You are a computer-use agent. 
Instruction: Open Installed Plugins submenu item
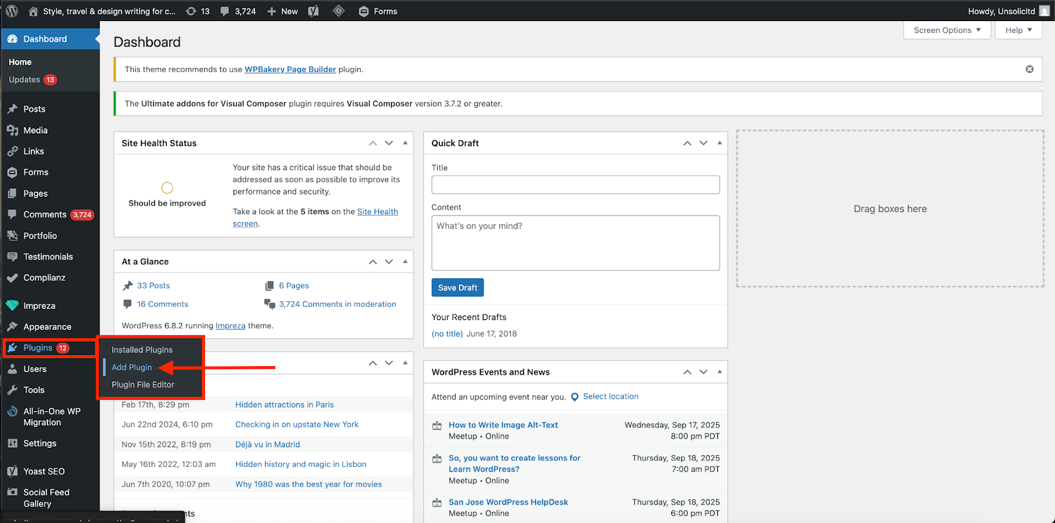(x=142, y=350)
